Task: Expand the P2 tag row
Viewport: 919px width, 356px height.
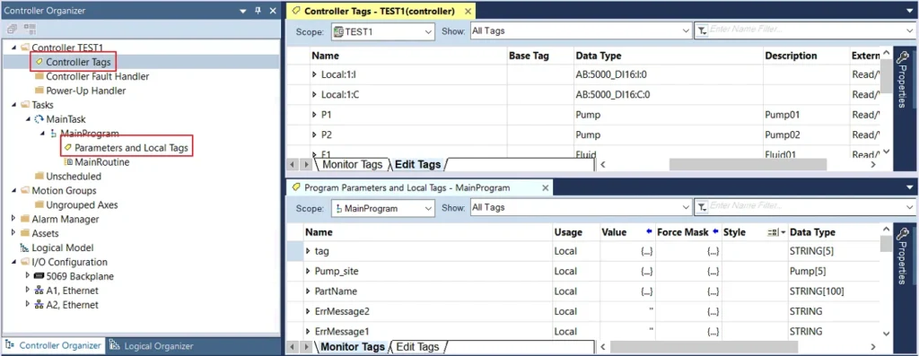Action: [314, 135]
